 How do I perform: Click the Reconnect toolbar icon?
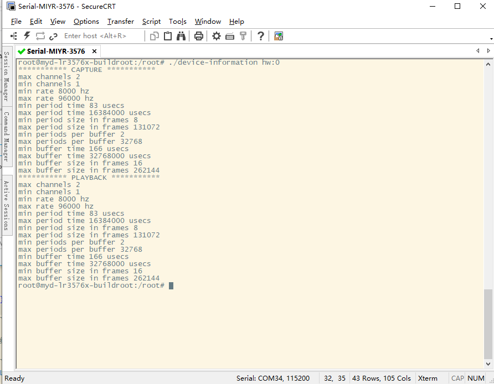pyautogui.click(x=40, y=36)
